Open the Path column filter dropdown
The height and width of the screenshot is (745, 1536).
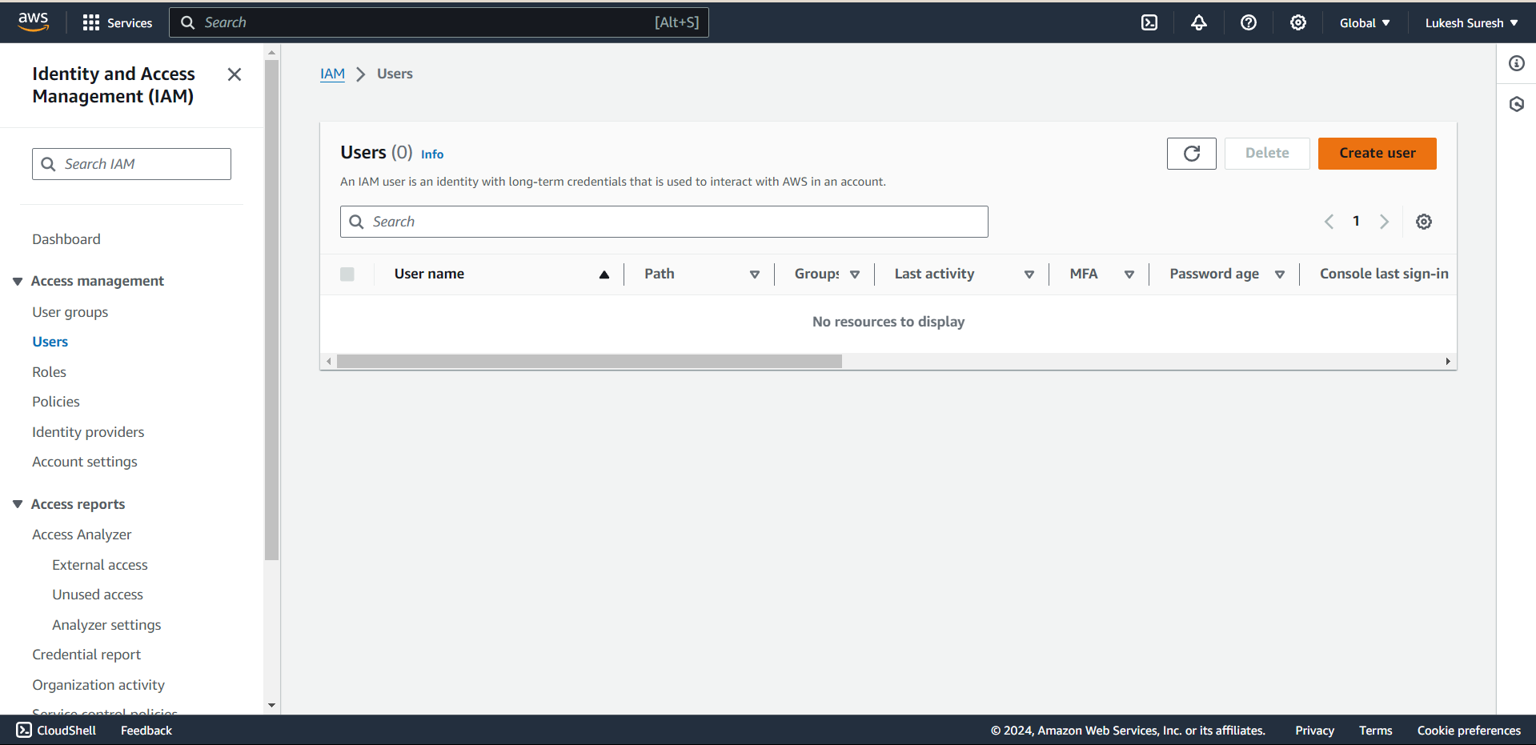(x=754, y=274)
